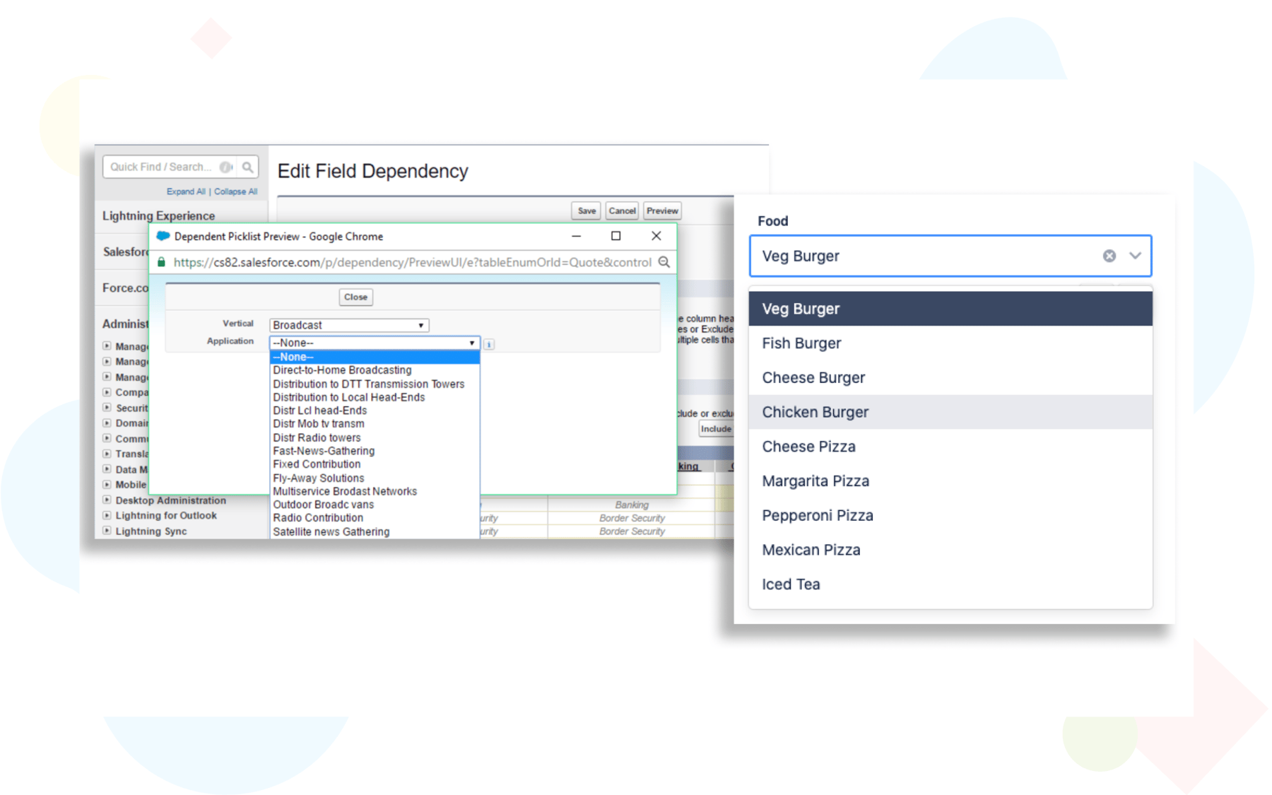Click the zoom magnifier in Chrome address bar
The width and height of the screenshot is (1272, 795).
coord(664,262)
